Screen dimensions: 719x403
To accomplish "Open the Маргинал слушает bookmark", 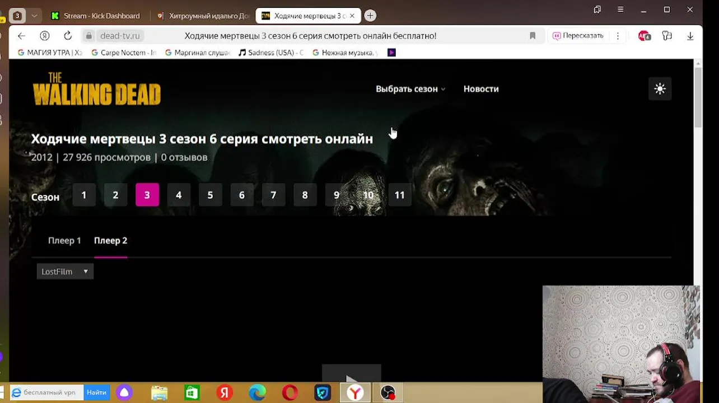I will [x=198, y=53].
